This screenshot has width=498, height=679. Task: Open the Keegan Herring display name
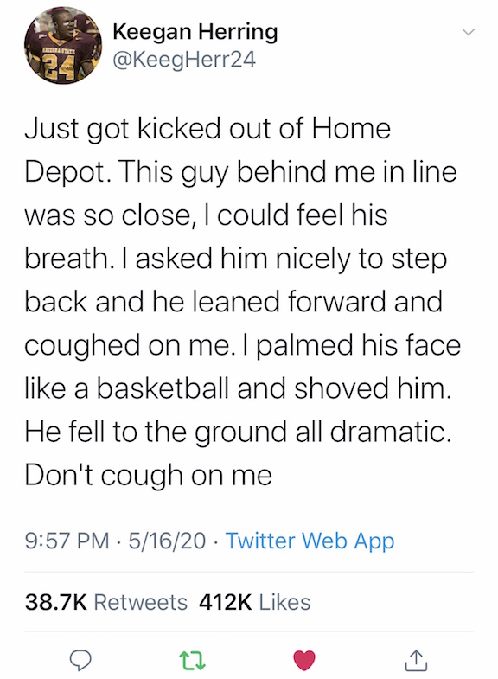pyautogui.click(x=195, y=33)
